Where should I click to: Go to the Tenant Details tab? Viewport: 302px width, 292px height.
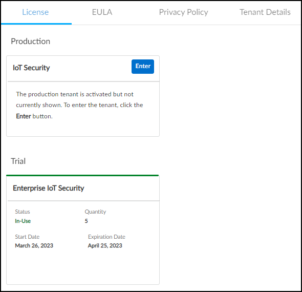tap(265, 12)
